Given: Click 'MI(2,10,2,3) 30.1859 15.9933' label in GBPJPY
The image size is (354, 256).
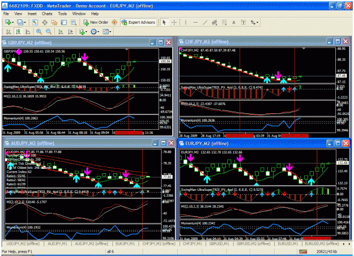Looking at the screenshot, I should tap(25, 96).
